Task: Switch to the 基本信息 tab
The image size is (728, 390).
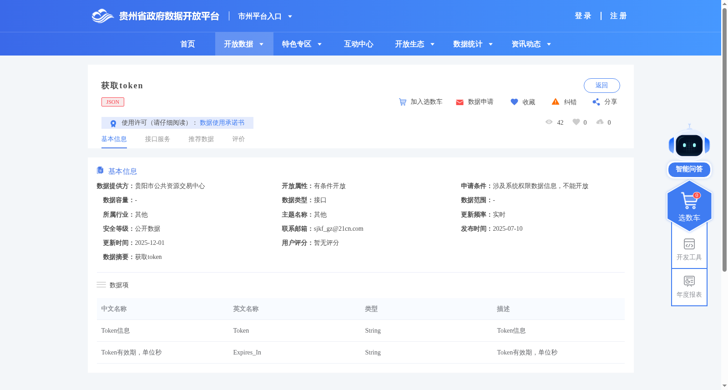Action: pos(114,139)
